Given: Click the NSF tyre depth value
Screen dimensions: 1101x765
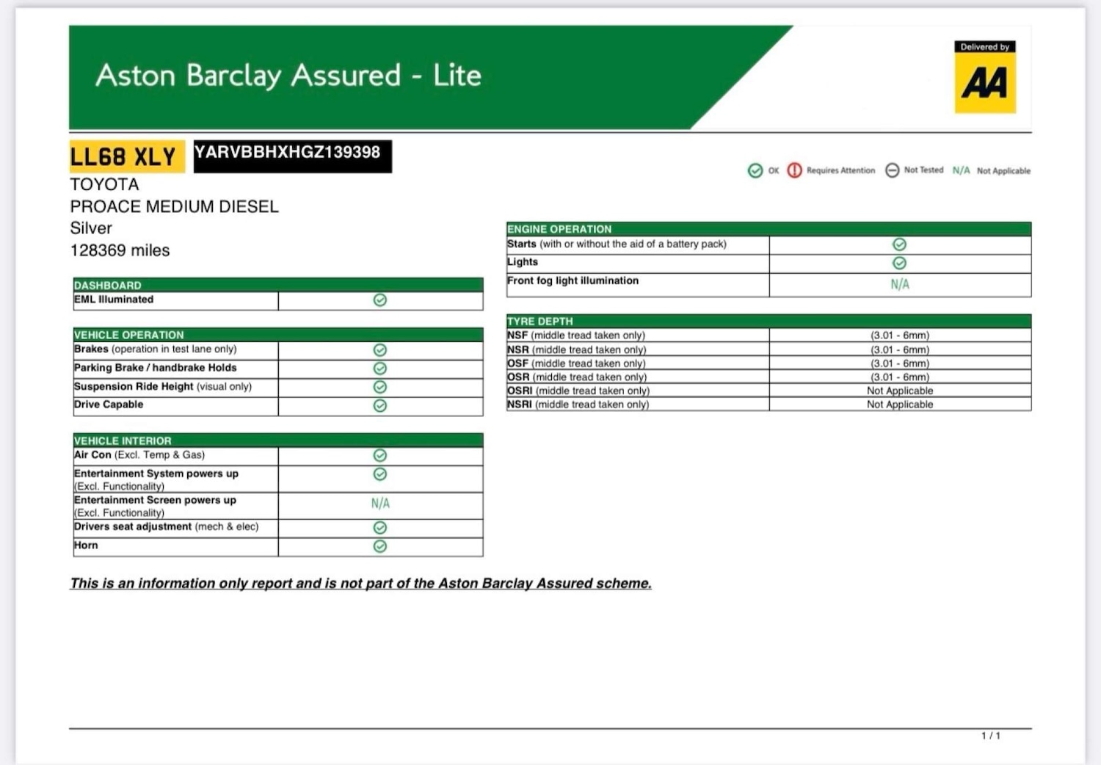Looking at the screenshot, I should click(x=899, y=336).
